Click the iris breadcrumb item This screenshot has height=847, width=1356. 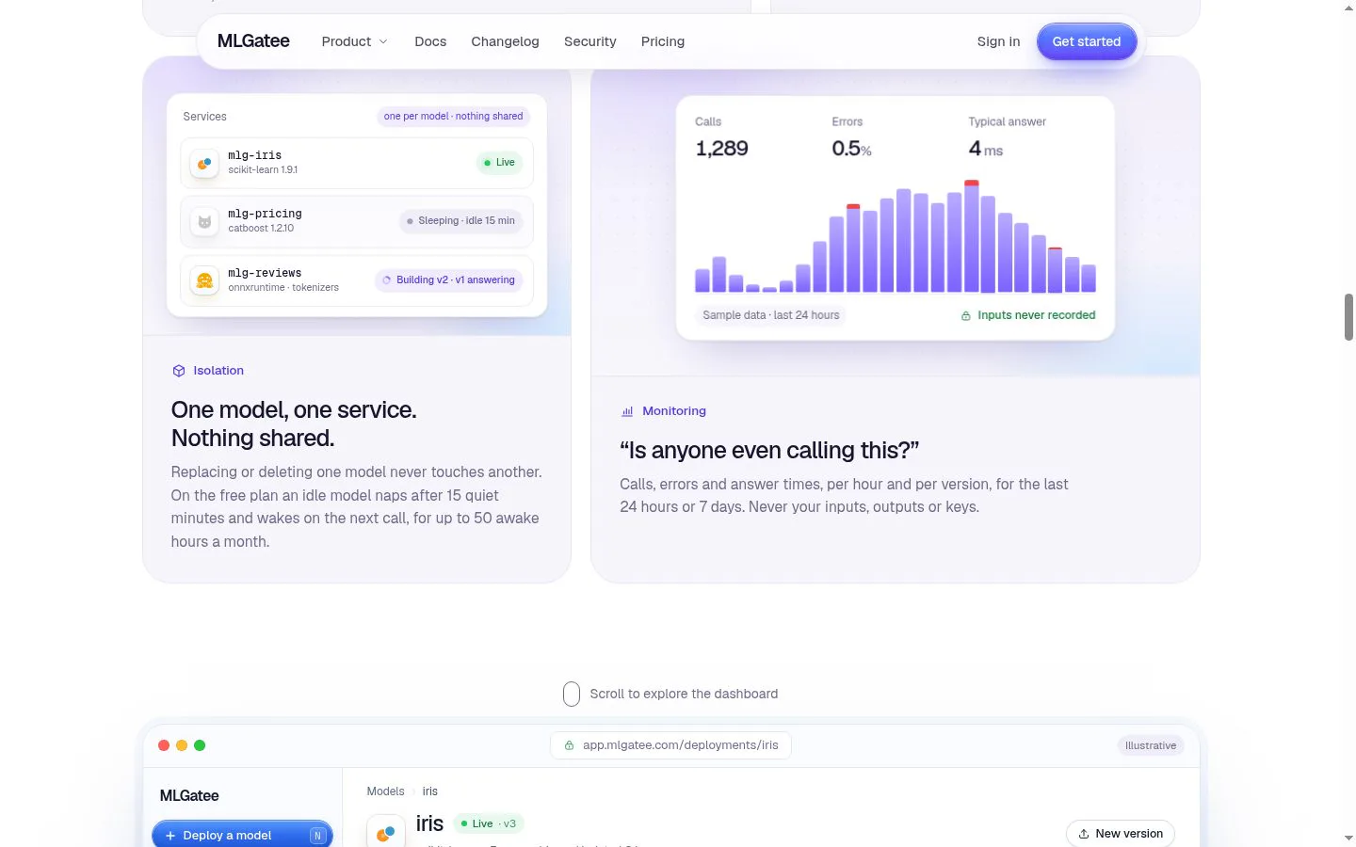[429, 791]
